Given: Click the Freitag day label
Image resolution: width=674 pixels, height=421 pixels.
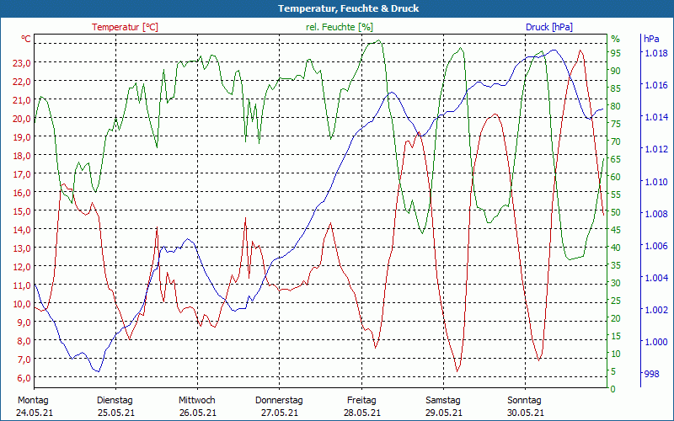Looking at the screenshot, I should click(361, 400).
